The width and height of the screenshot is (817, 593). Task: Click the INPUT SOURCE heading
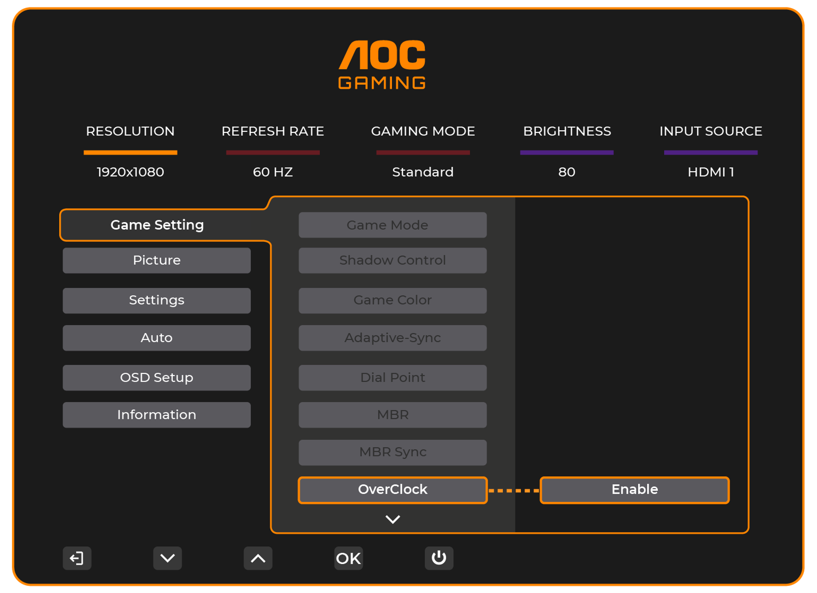[711, 131]
